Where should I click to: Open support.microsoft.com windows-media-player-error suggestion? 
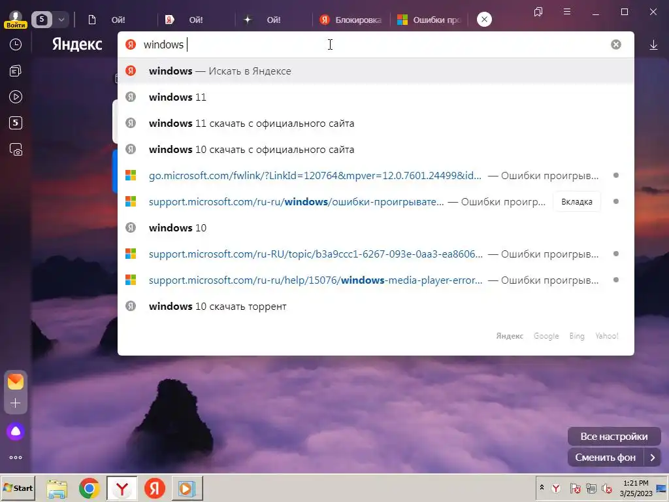376,280
